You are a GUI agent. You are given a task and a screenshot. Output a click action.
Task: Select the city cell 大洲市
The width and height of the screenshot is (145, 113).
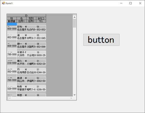tap(22, 55)
